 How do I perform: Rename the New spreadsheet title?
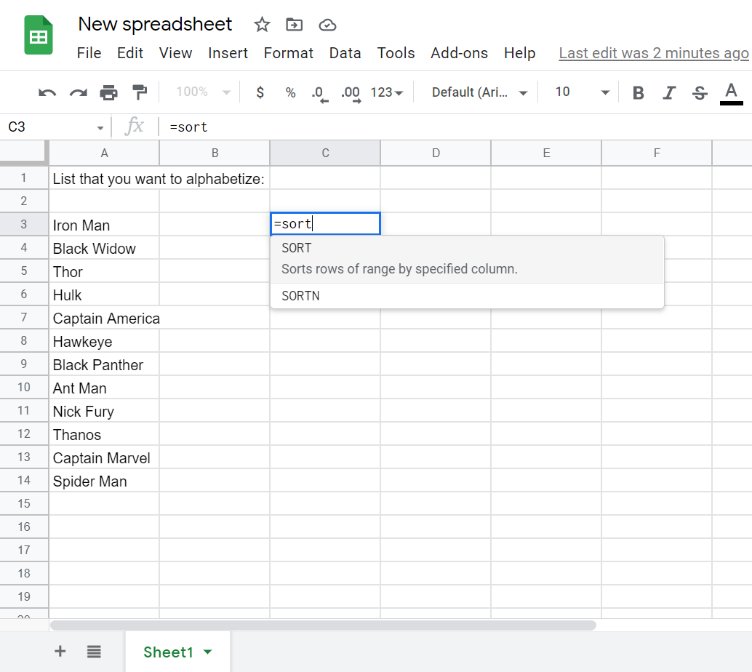tap(155, 24)
